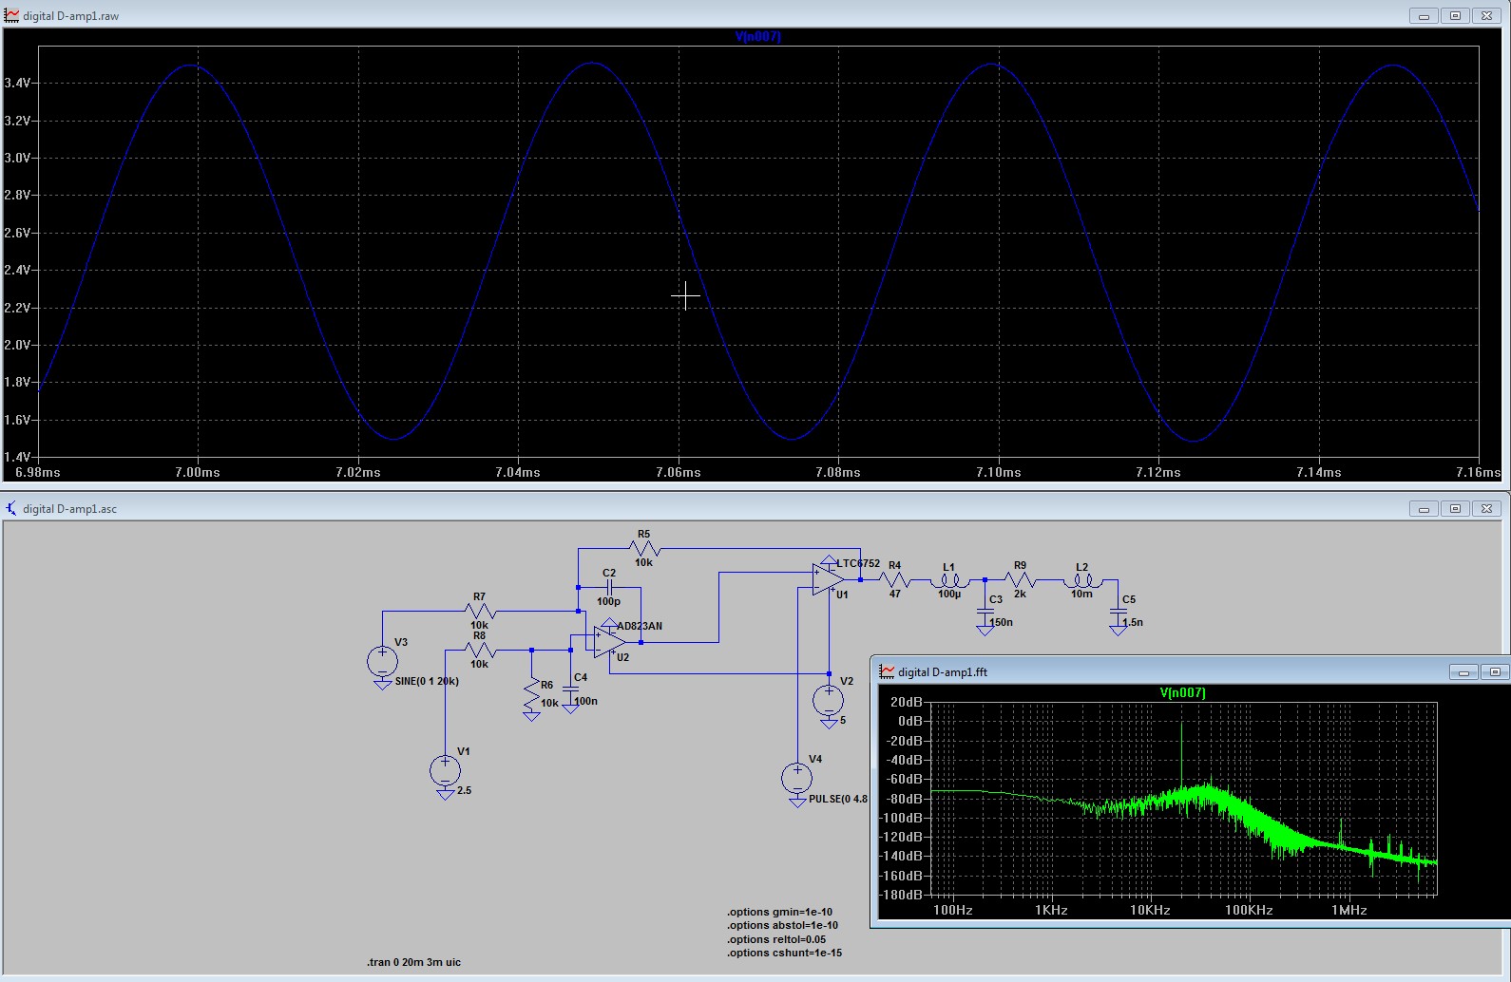
Task: Minimize the digital D-amp1.fft window
Action: click(1463, 671)
